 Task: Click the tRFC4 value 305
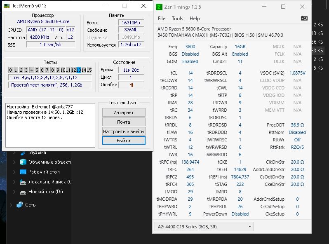point(190,184)
